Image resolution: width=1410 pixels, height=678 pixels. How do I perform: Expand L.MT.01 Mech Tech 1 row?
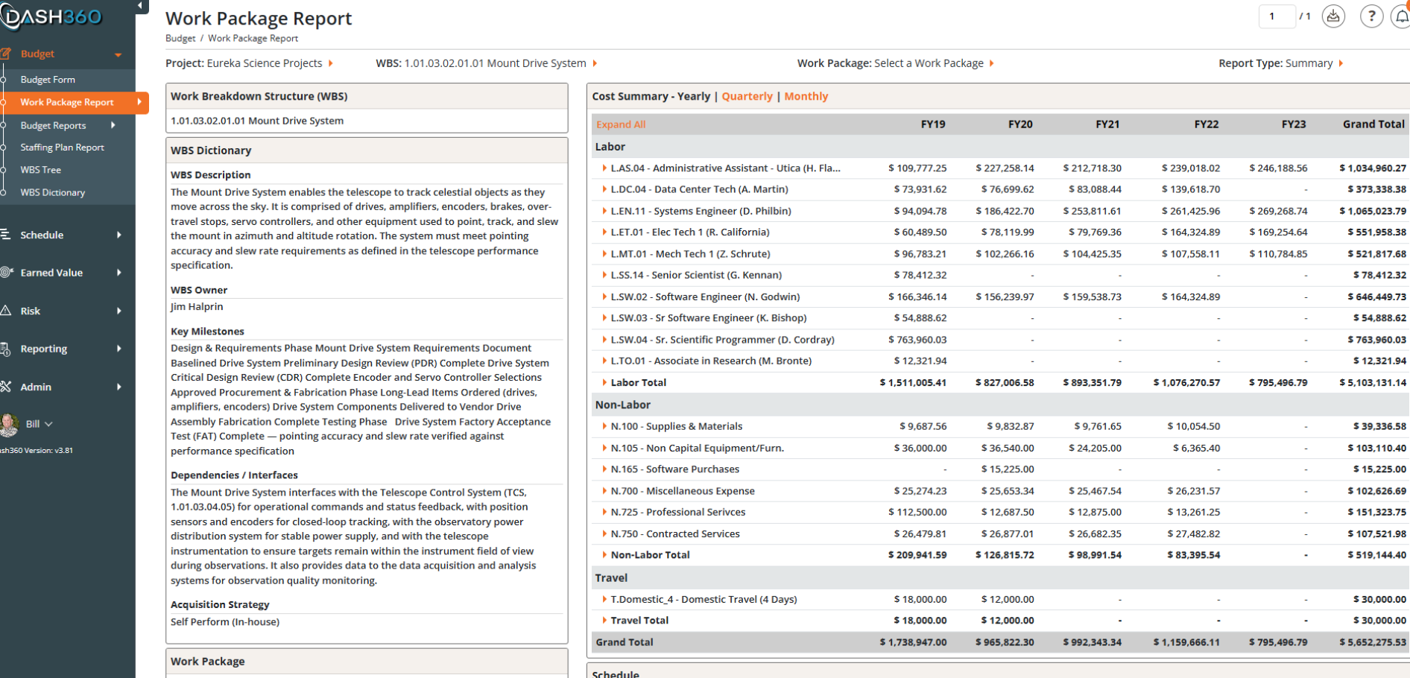tap(604, 254)
